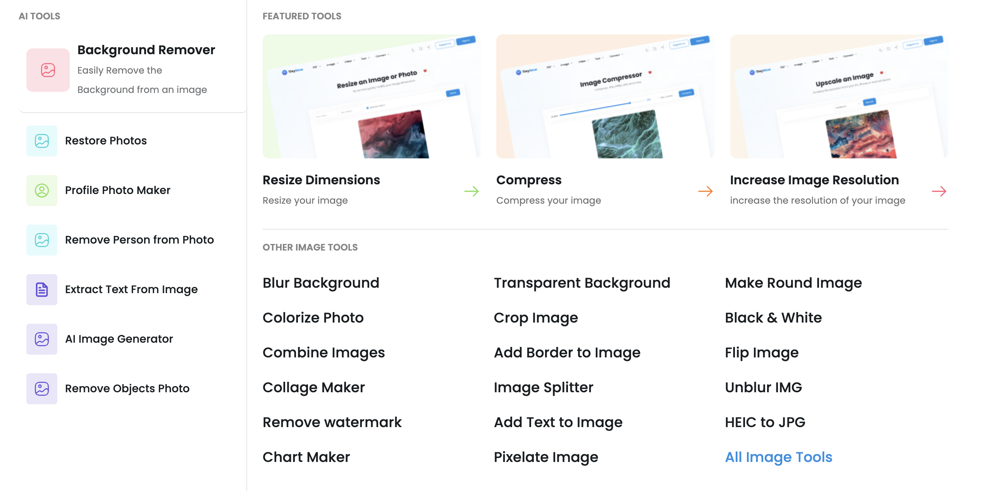Select Pixelate Image tool
Screen dimensions: 991x491
(x=545, y=457)
